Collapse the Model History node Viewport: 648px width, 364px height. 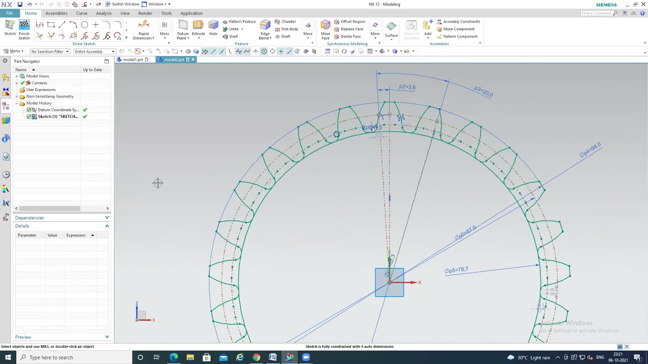coord(16,103)
